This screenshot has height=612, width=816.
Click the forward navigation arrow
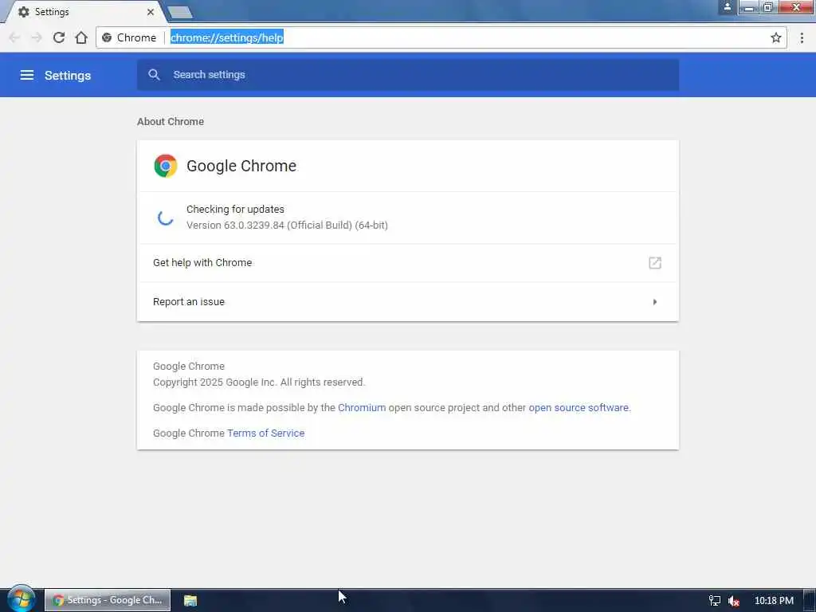[37, 37]
